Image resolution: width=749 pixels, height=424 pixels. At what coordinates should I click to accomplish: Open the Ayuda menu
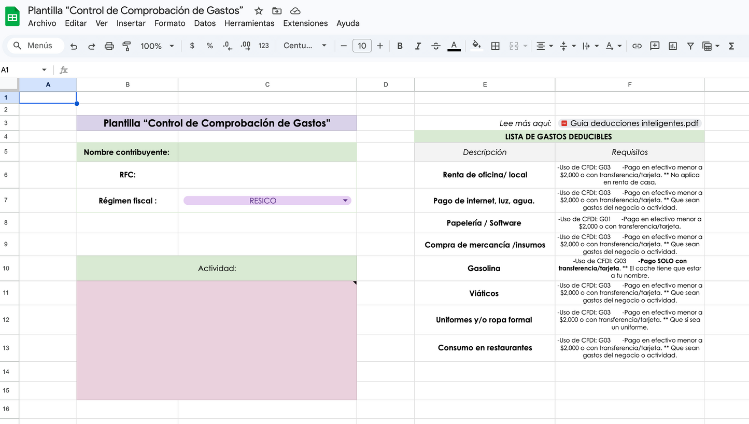point(348,23)
